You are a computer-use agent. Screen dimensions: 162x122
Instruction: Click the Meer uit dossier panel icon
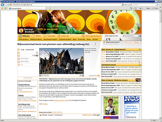(138, 80)
